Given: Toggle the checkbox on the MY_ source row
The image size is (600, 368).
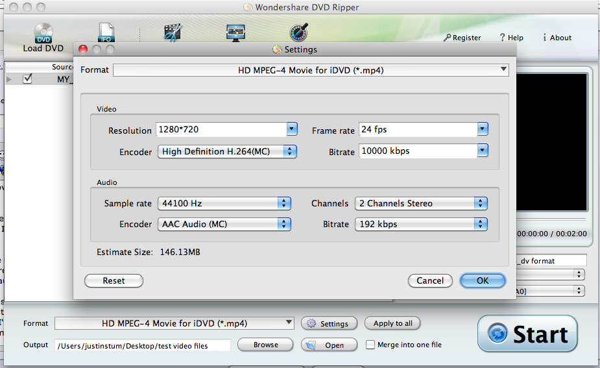Looking at the screenshot, I should tap(27, 79).
